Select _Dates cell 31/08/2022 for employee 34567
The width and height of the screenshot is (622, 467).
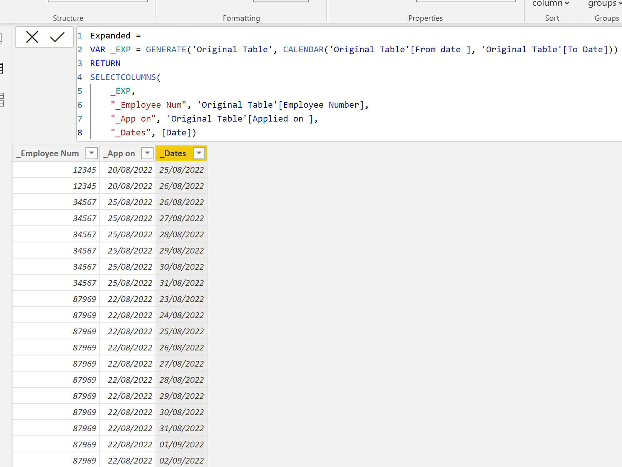click(181, 283)
